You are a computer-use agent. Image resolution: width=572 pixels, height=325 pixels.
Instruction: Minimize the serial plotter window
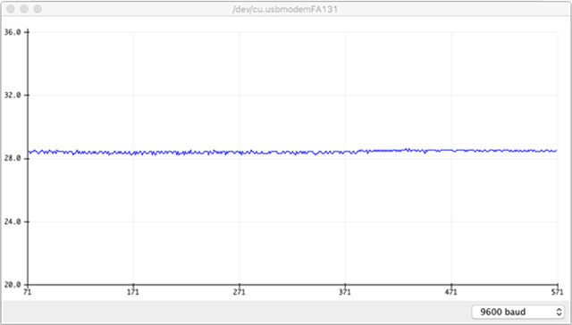tap(24, 9)
